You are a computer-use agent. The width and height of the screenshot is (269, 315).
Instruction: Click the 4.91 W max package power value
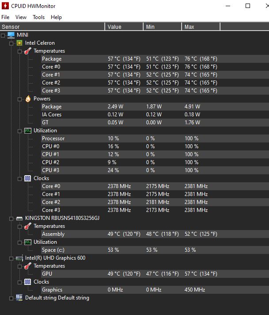pos(192,107)
